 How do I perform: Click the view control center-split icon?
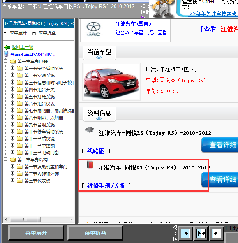click(201, 233)
